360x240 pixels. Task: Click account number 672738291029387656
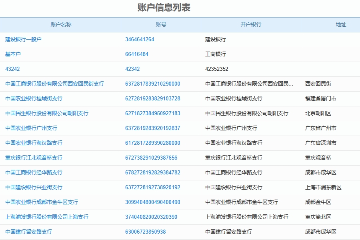coord(151,158)
